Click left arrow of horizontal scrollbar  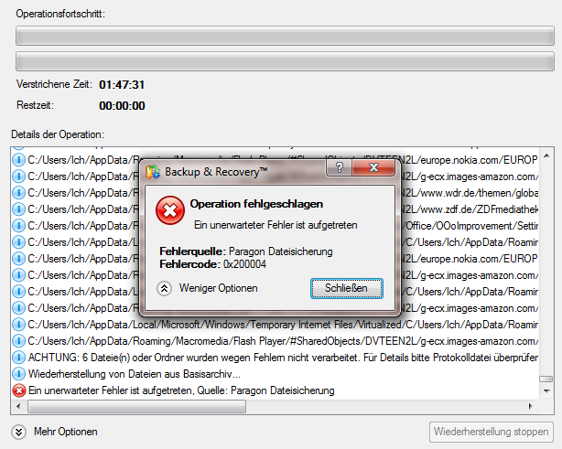pyautogui.click(x=18, y=406)
